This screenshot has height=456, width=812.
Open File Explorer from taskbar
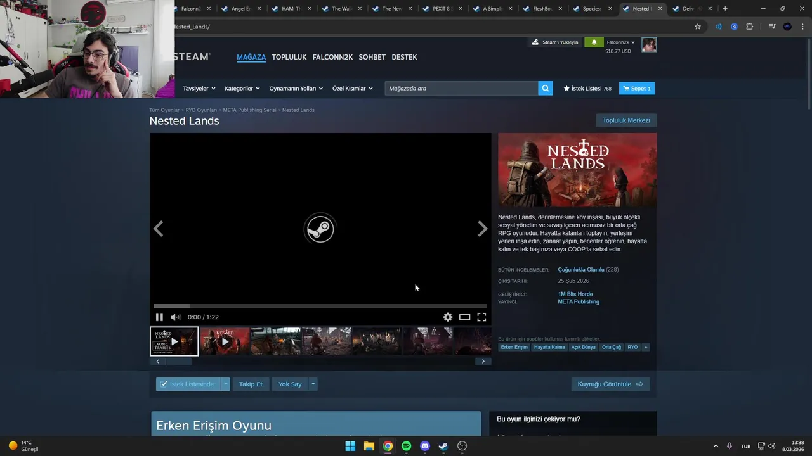tap(369, 446)
